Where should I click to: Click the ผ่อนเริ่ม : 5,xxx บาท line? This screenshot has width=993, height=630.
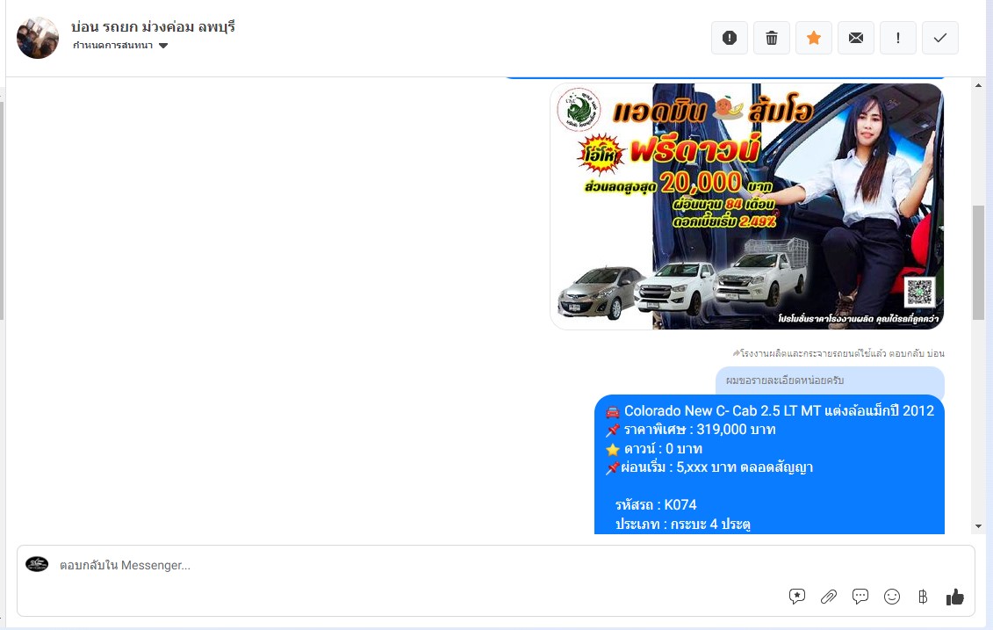point(709,467)
